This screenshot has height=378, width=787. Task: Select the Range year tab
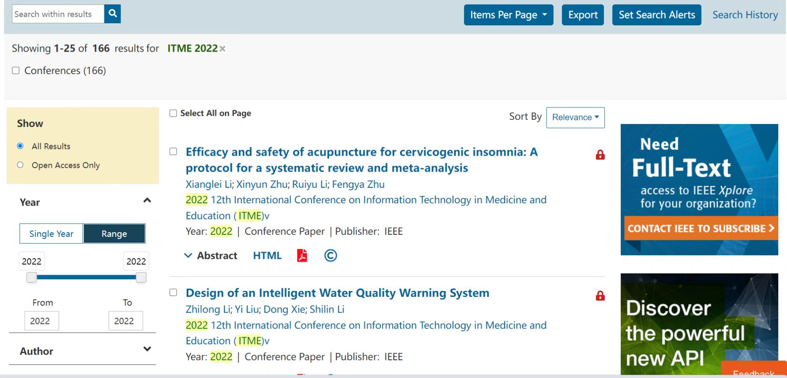(x=114, y=234)
